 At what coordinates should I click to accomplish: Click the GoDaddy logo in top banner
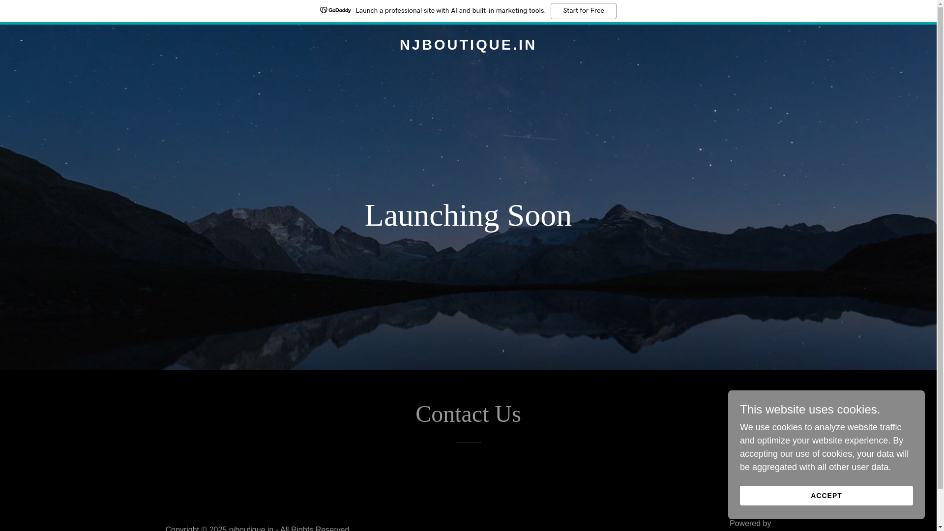click(335, 10)
